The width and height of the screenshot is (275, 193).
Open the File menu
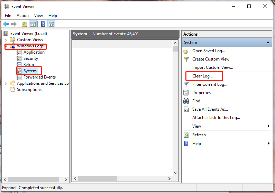pos(8,16)
